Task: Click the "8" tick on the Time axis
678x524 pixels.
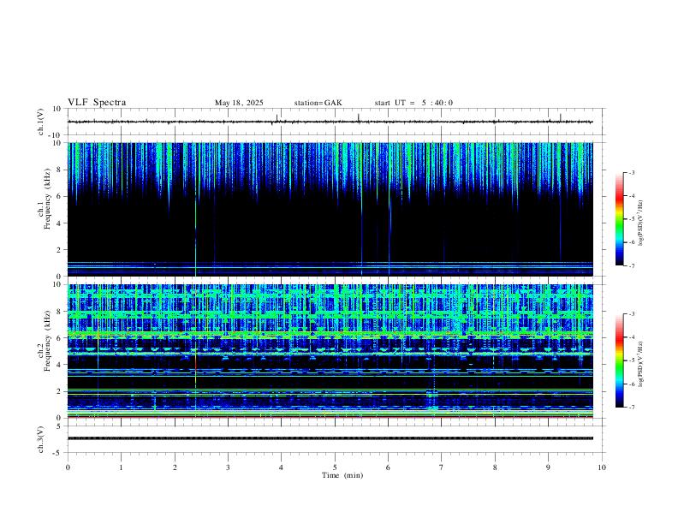Action: pos(495,467)
